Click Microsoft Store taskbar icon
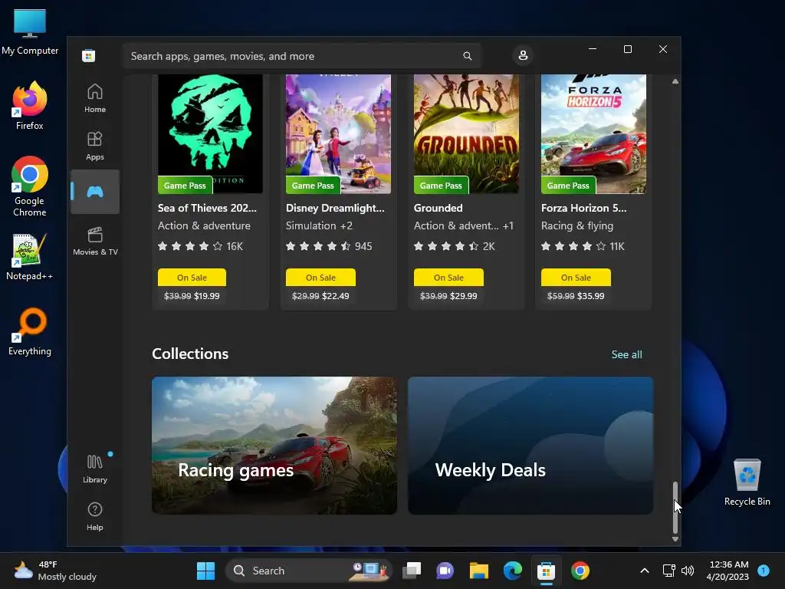Screen dimensions: 785x589 point(546,571)
